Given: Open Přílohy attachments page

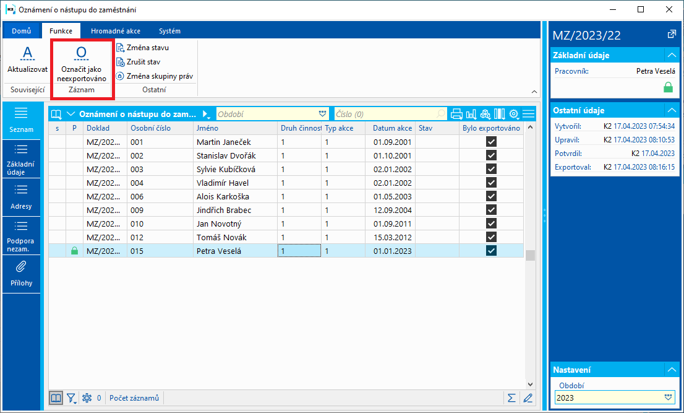Looking at the screenshot, I should [x=21, y=274].
